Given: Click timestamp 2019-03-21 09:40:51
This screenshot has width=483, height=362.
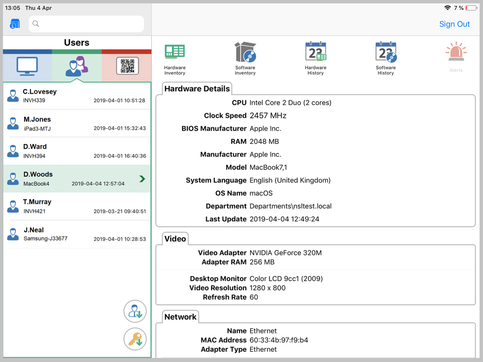Looking at the screenshot, I should pos(119,211).
